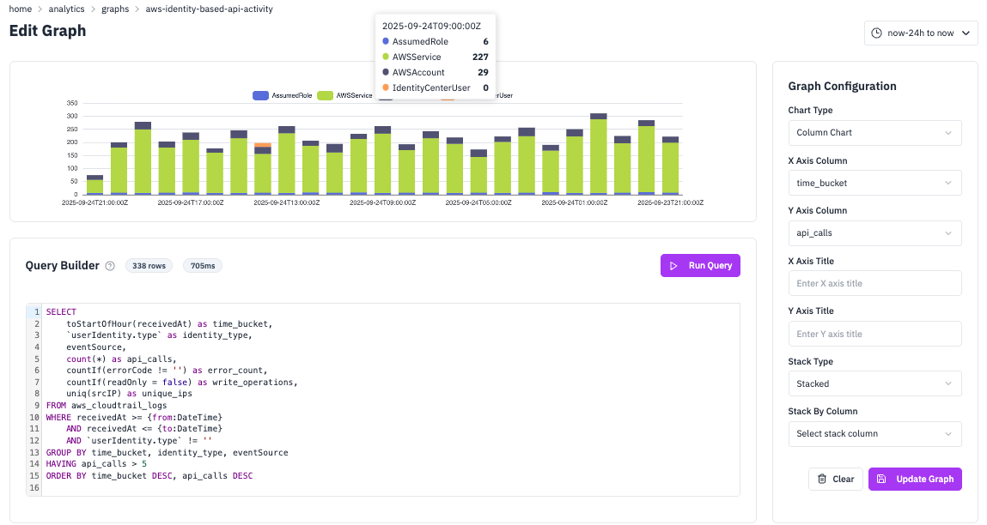Click home in the breadcrumb trail

(20, 9)
